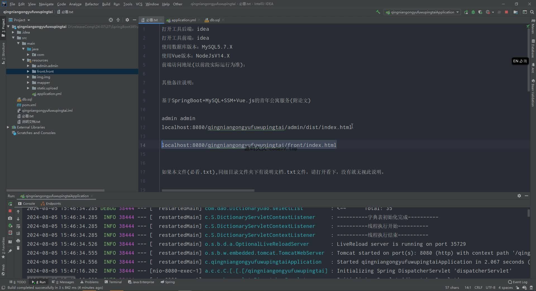Change the UTF-8 file encoding in status bar
The height and width of the screenshot is (291, 536).
pos(490,288)
